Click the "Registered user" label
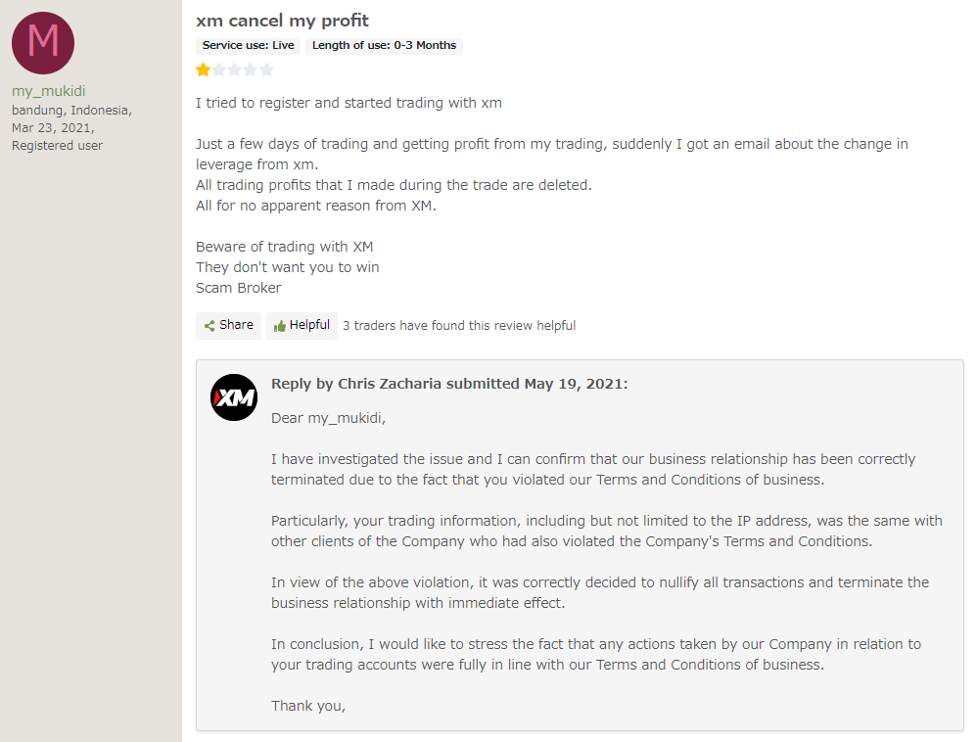This screenshot has height=742, width=977. click(57, 145)
